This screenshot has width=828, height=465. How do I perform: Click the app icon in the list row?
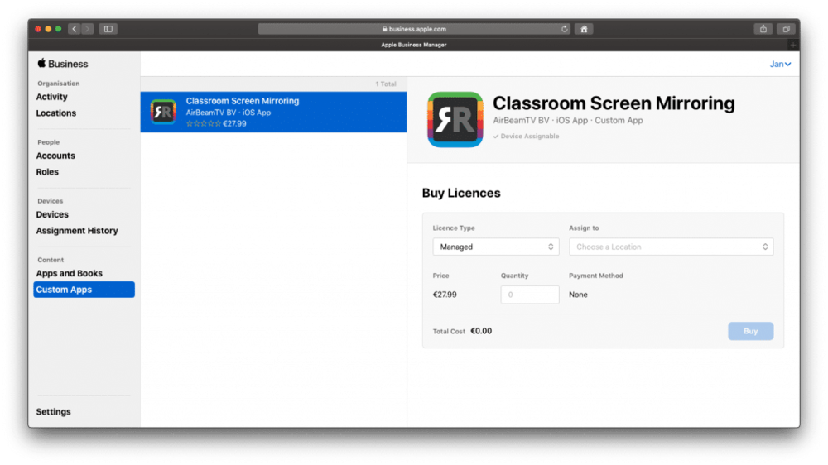click(163, 112)
